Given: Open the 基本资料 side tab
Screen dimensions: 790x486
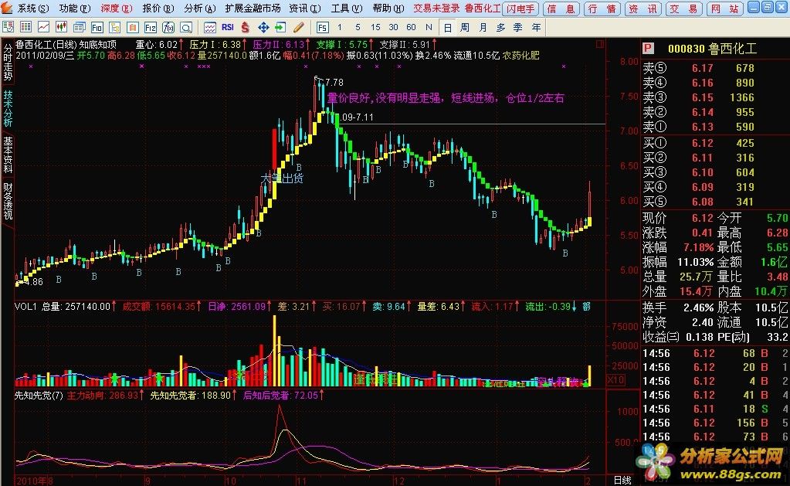Looking at the screenshot, I should tap(8, 155).
